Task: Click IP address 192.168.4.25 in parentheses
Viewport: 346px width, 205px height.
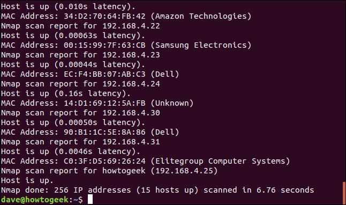Action: 184,171
